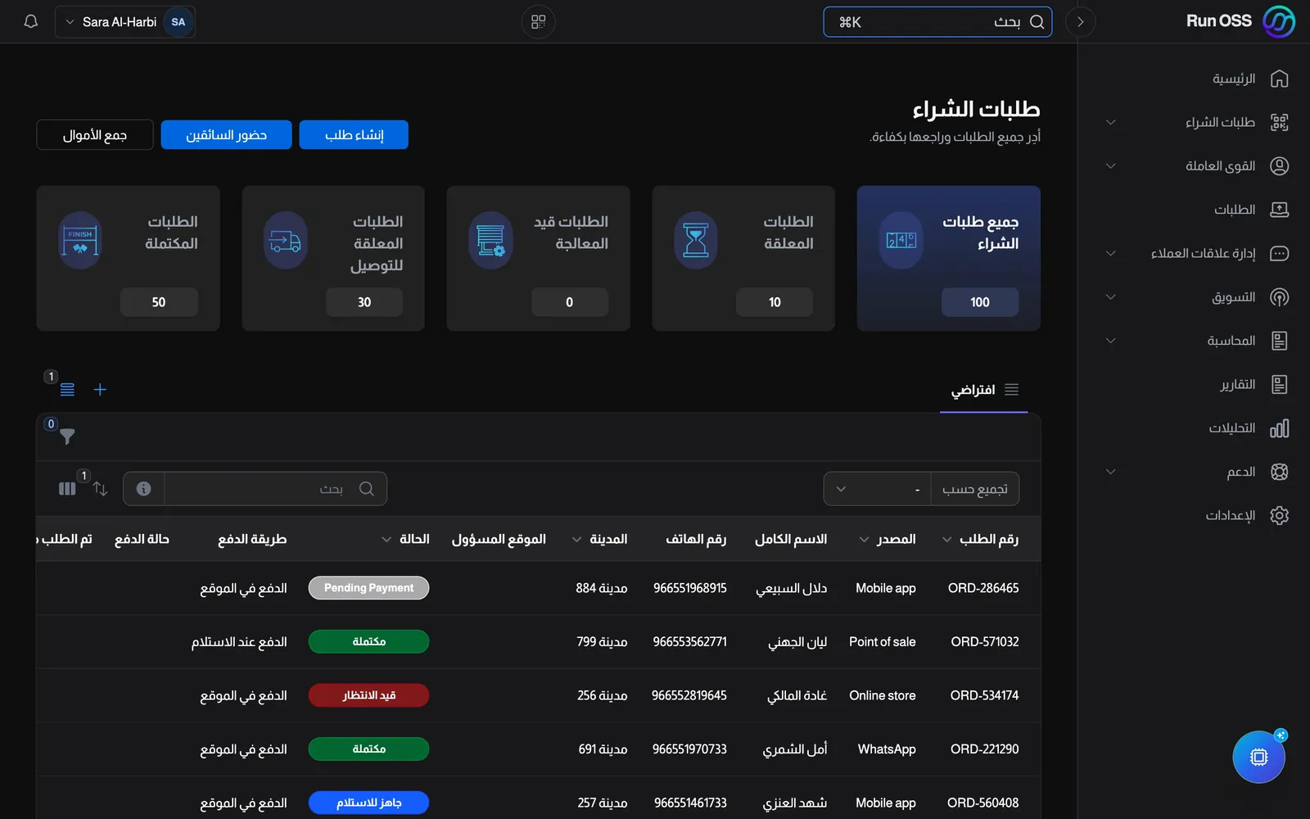Image resolution: width=1310 pixels, height=819 pixels.
Task: Open الإعدادات settings gear
Action: (1279, 515)
